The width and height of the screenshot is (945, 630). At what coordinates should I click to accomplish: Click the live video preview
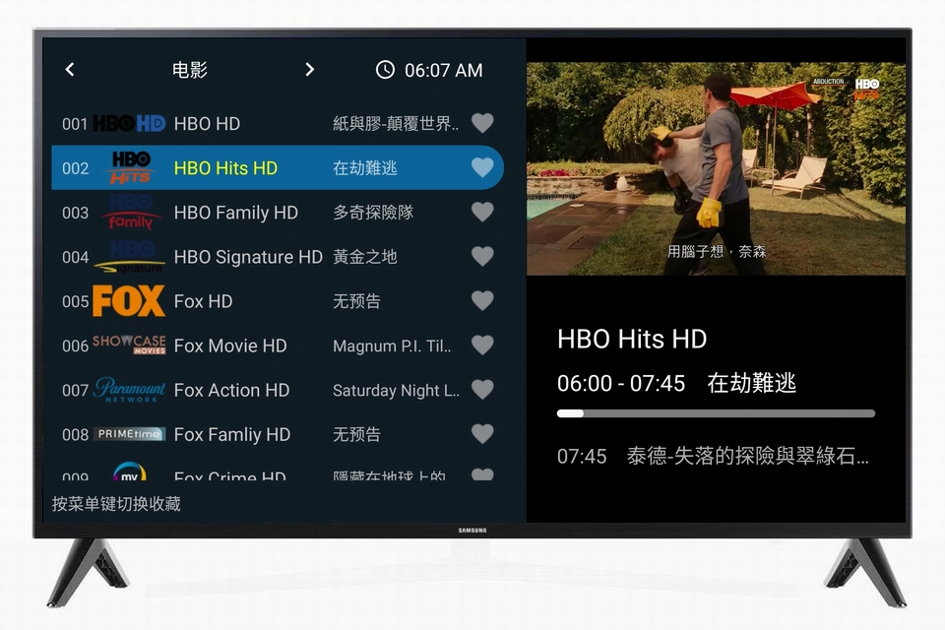click(716, 168)
